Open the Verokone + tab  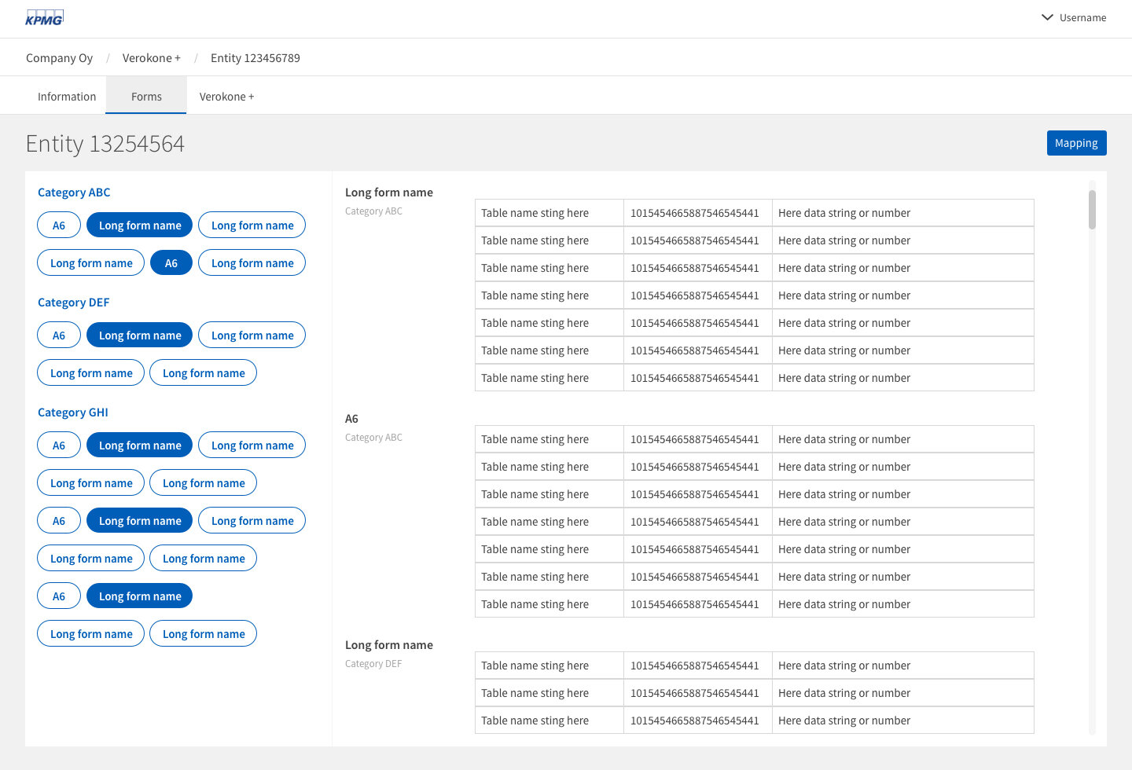pyautogui.click(x=226, y=97)
